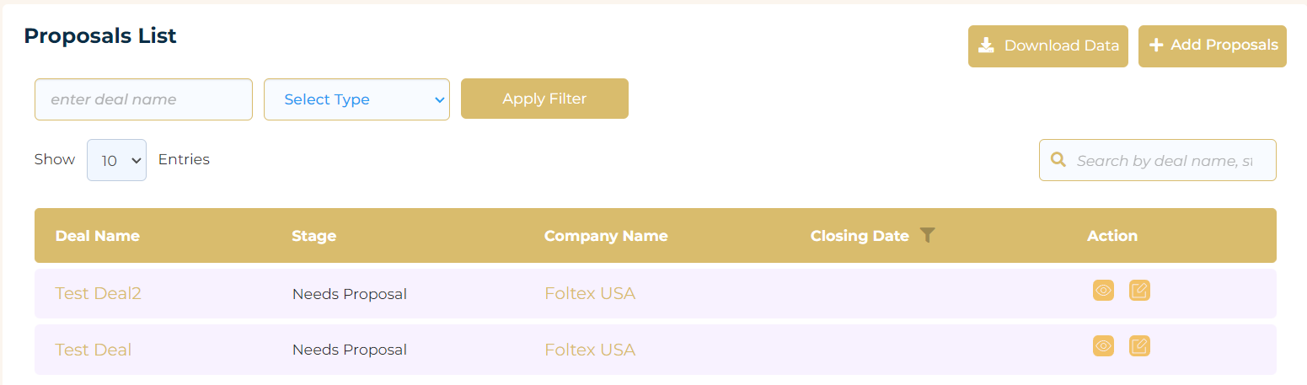Open Foltex USA company for Test Deal
The width and height of the screenshot is (1307, 385).
[x=590, y=349]
